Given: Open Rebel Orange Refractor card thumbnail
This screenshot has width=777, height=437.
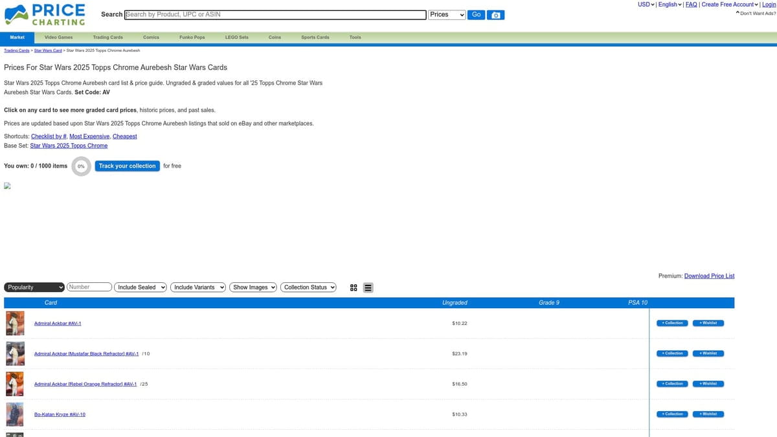Looking at the screenshot, I should (x=15, y=384).
